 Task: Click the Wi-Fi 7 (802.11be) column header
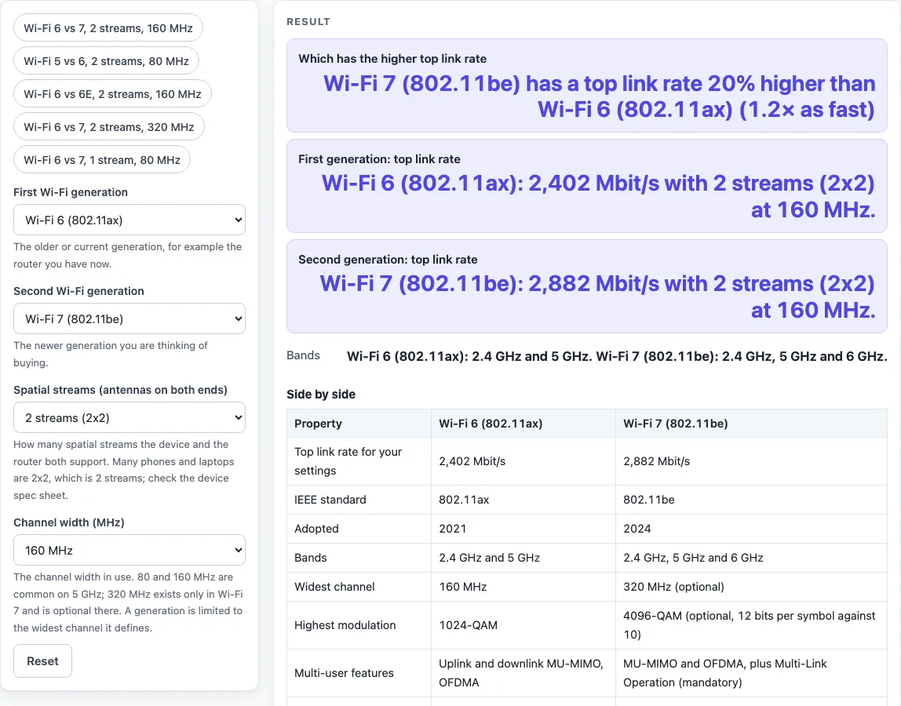(752, 424)
